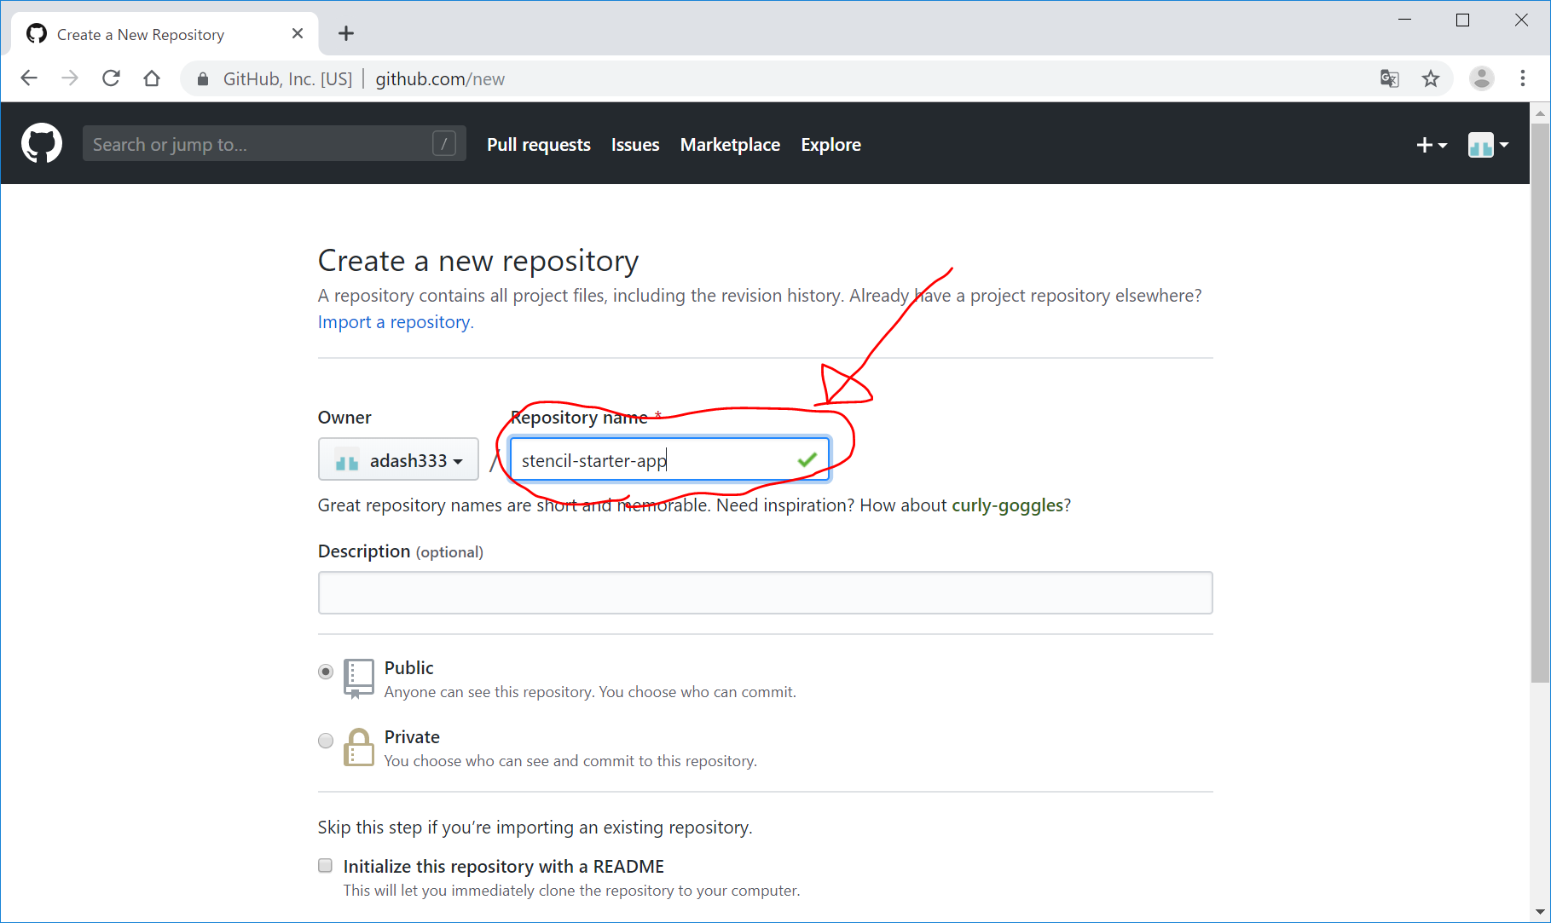Open the plus create-new dropdown
Viewport: 1551px width, 923px height.
[x=1431, y=145]
